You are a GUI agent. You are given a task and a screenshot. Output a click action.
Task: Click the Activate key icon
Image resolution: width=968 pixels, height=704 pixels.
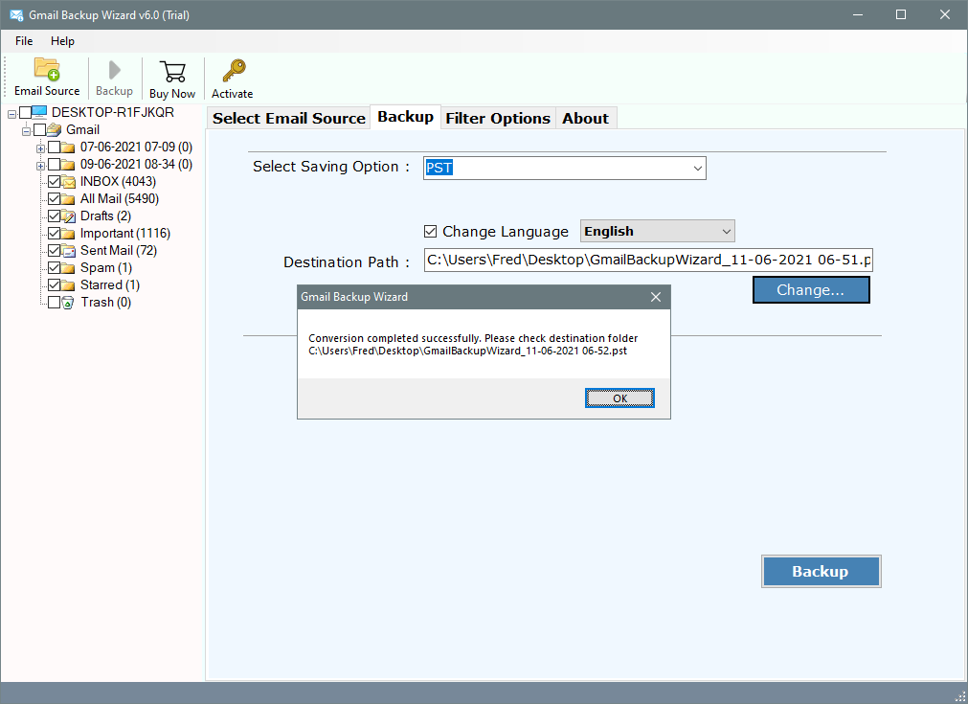(x=234, y=71)
